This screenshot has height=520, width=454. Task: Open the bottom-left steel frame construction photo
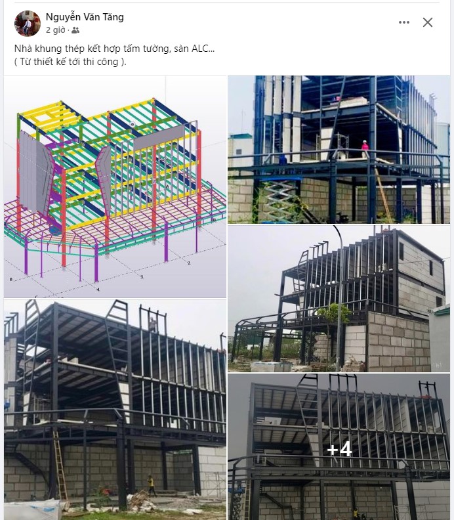pos(115,410)
